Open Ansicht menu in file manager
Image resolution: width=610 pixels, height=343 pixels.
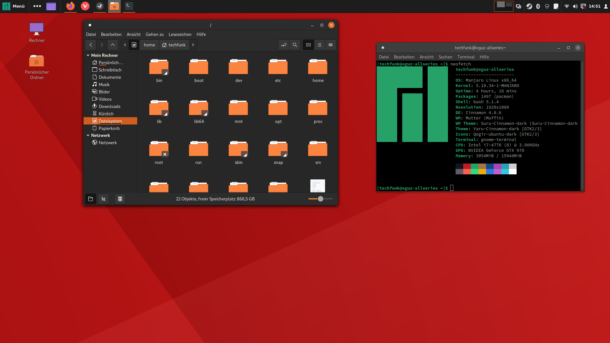[x=133, y=34]
